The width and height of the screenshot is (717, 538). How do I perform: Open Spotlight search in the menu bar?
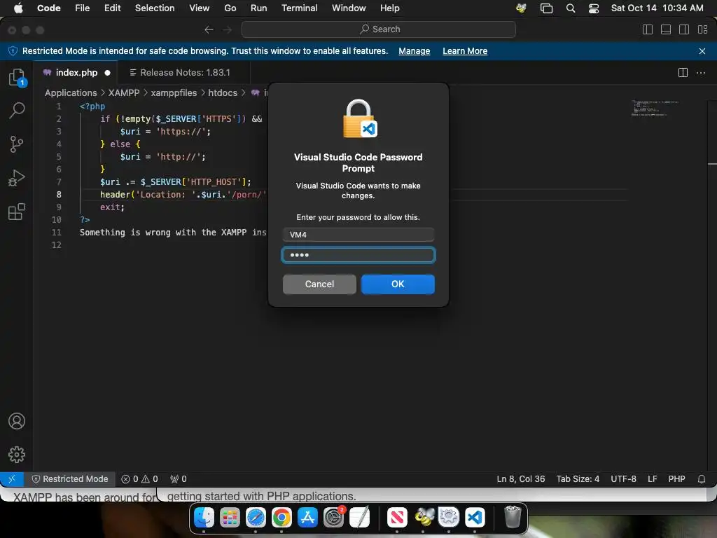pos(571,8)
